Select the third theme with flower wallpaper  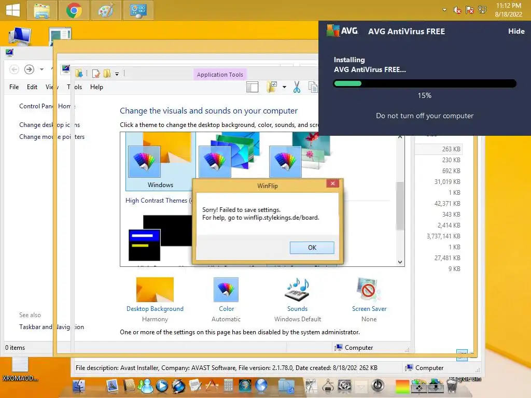click(299, 155)
